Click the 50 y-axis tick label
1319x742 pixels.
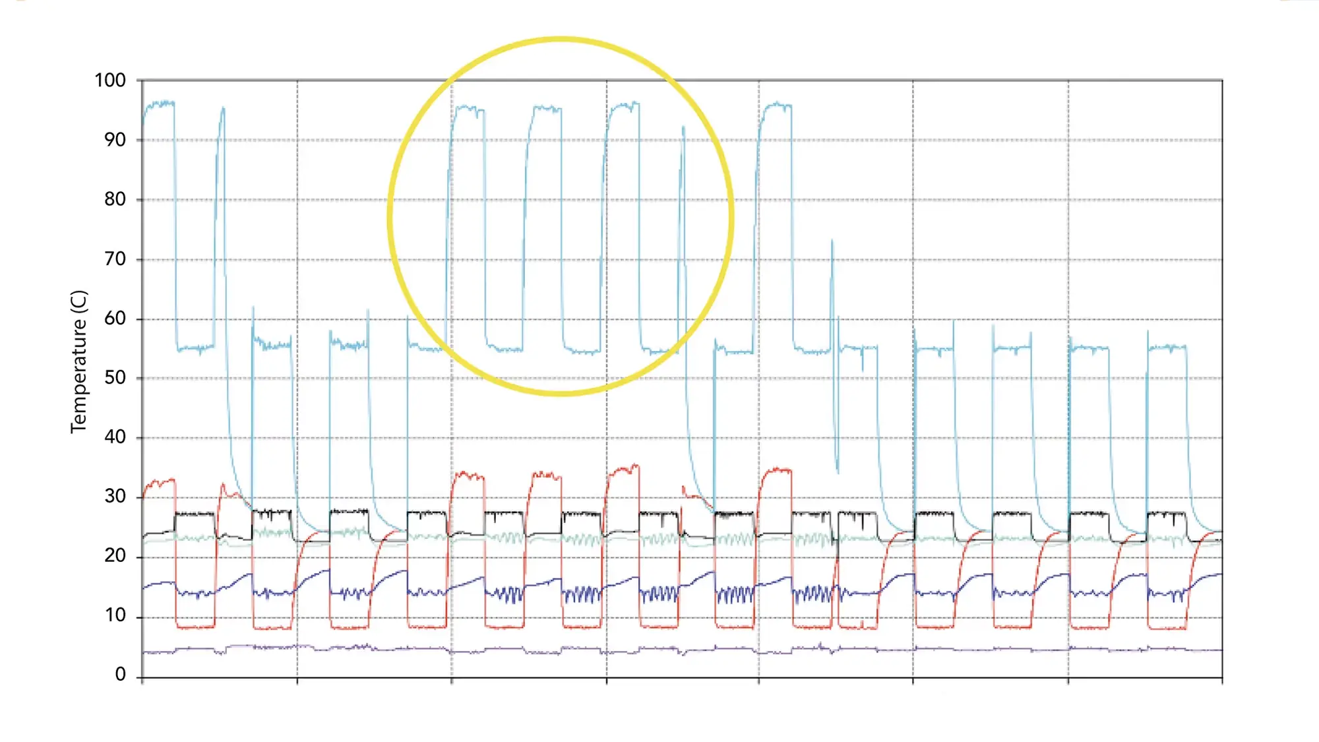pos(115,378)
